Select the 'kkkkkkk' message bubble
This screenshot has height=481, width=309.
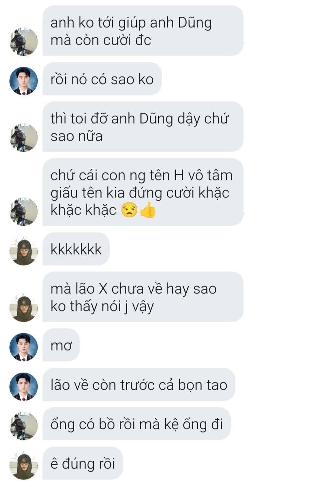[x=76, y=249]
